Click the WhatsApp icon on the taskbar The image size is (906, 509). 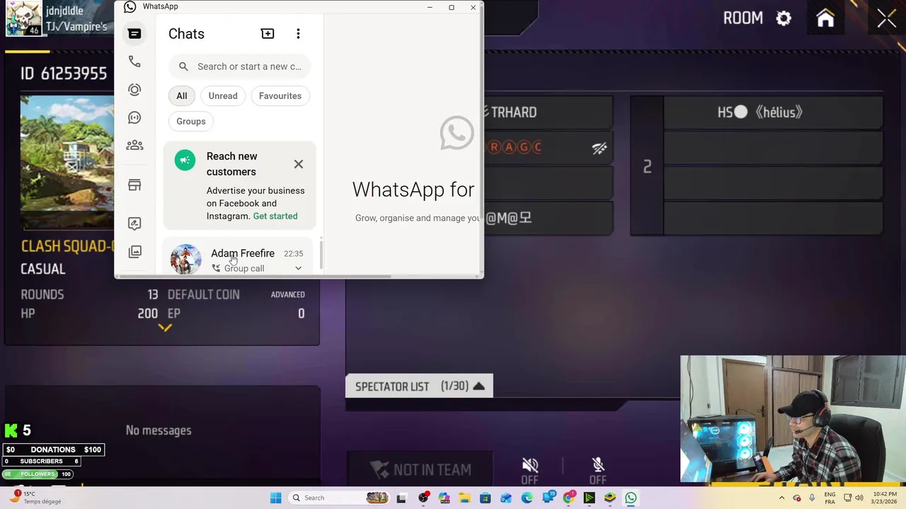pyautogui.click(x=631, y=498)
